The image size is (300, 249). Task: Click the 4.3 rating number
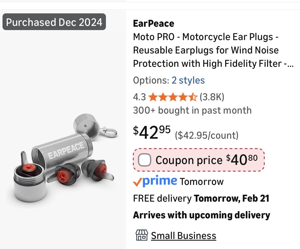click(x=139, y=97)
